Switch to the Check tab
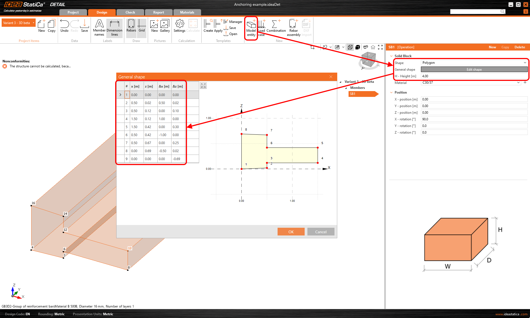This screenshot has width=530, height=318. [x=130, y=12]
